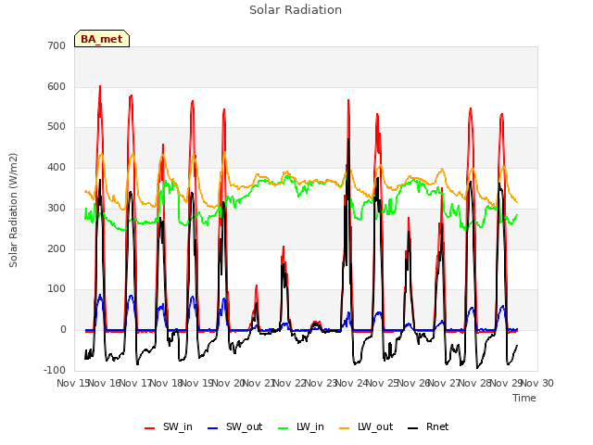Click the 300 y-axis tick label

pyautogui.click(x=57, y=208)
